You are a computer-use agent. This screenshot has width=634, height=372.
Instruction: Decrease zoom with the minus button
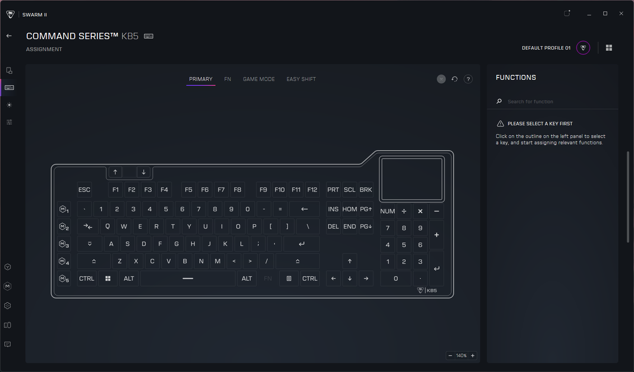click(x=450, y=356)
